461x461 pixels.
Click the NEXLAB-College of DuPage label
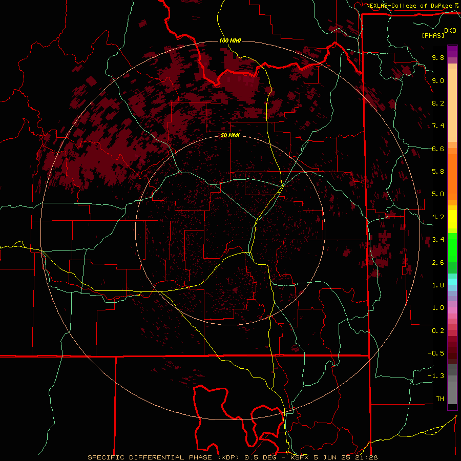click(409, 6)
